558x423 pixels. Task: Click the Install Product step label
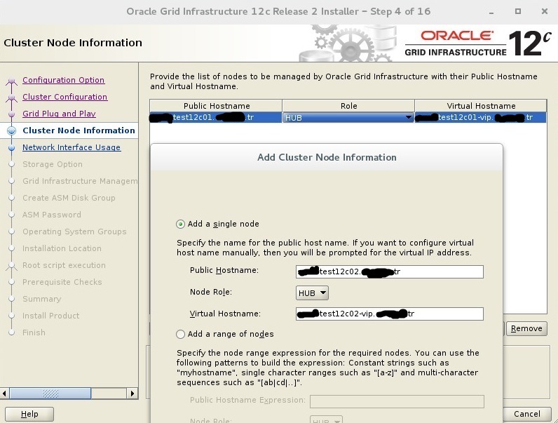51,316
